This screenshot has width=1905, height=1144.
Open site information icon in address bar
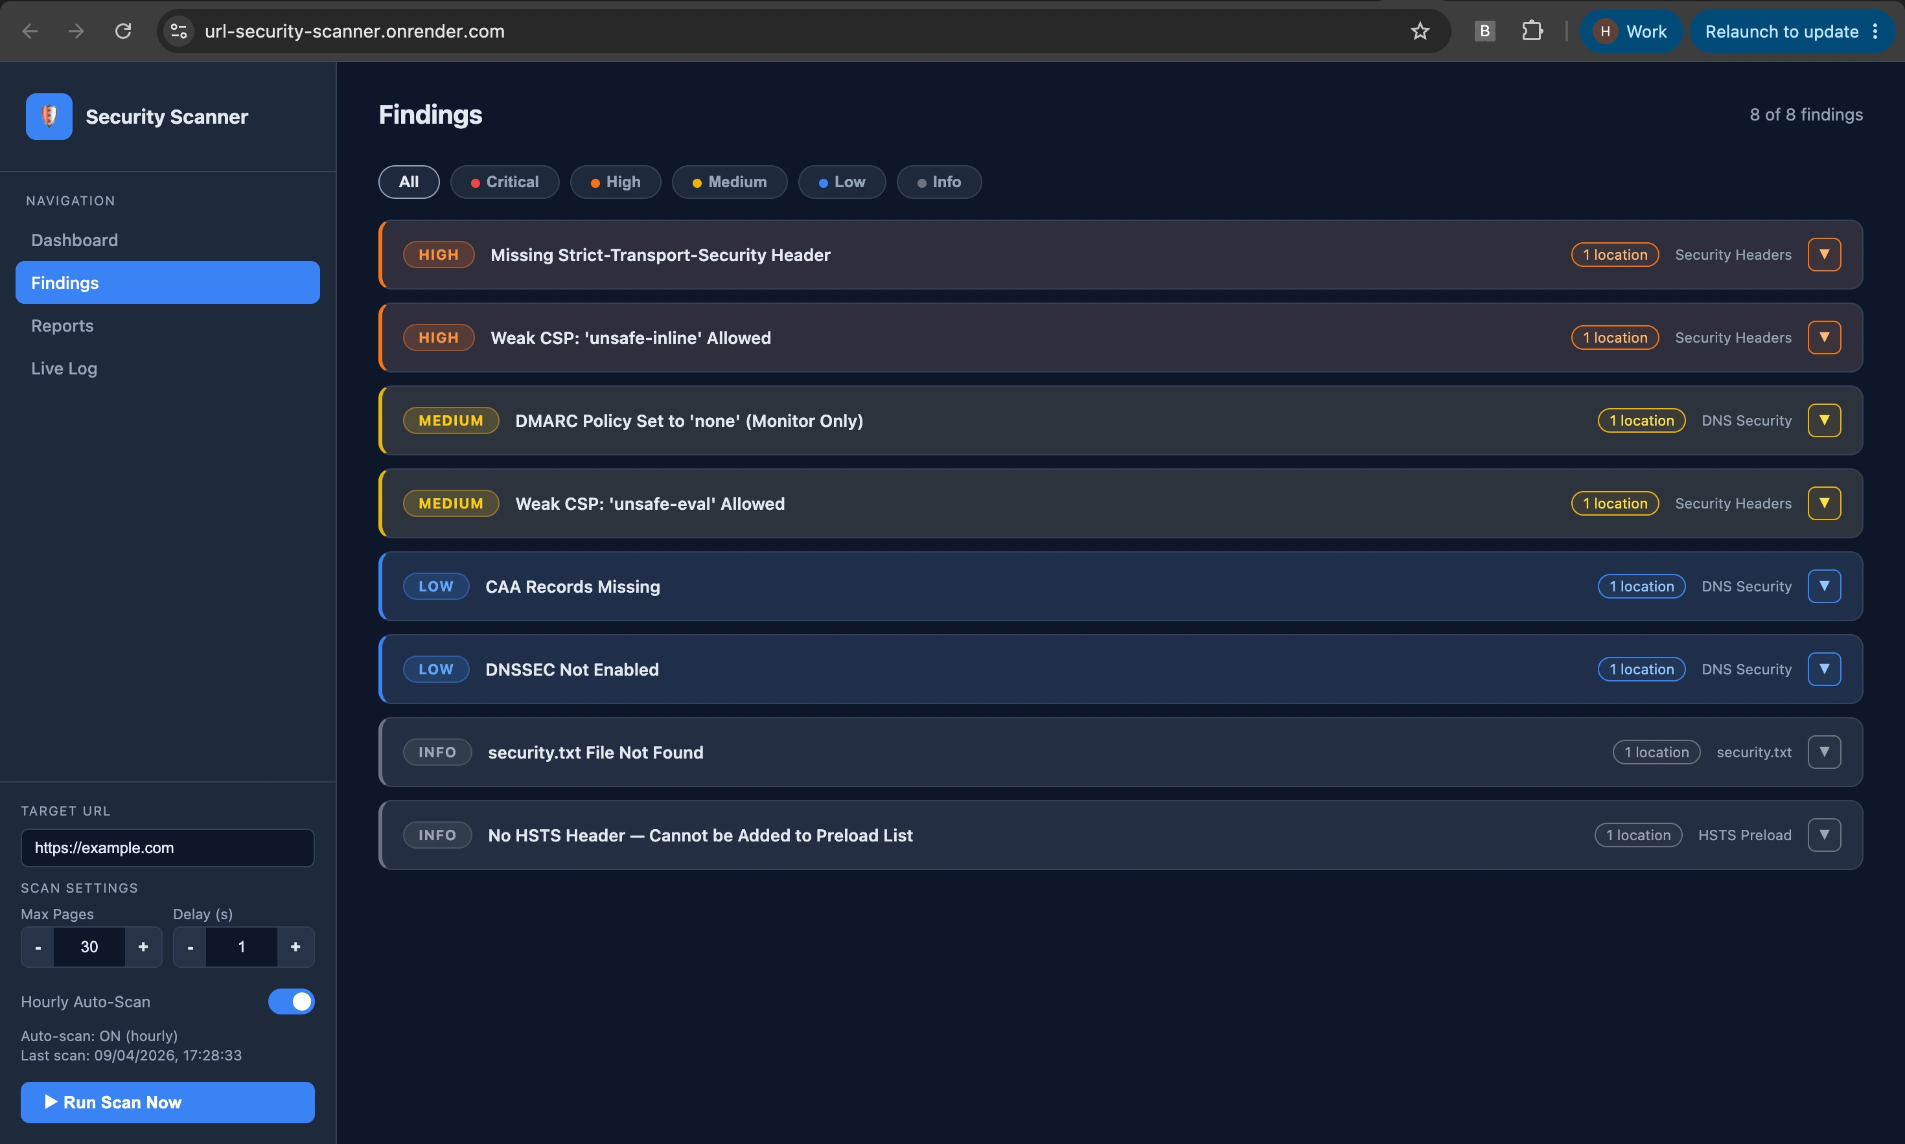click(x=179, y=31)
